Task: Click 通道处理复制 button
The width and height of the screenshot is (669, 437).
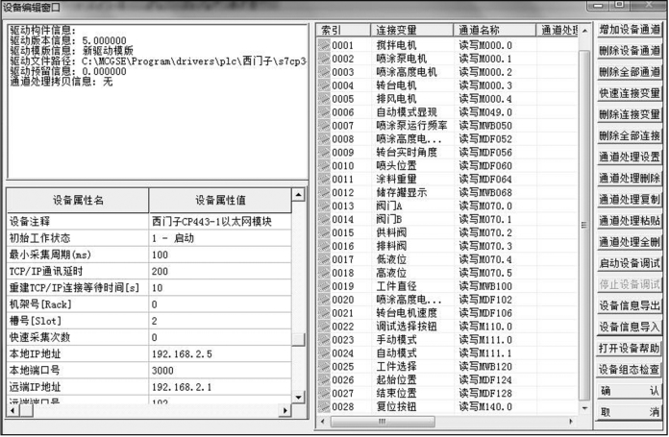Action: (630, 200)
